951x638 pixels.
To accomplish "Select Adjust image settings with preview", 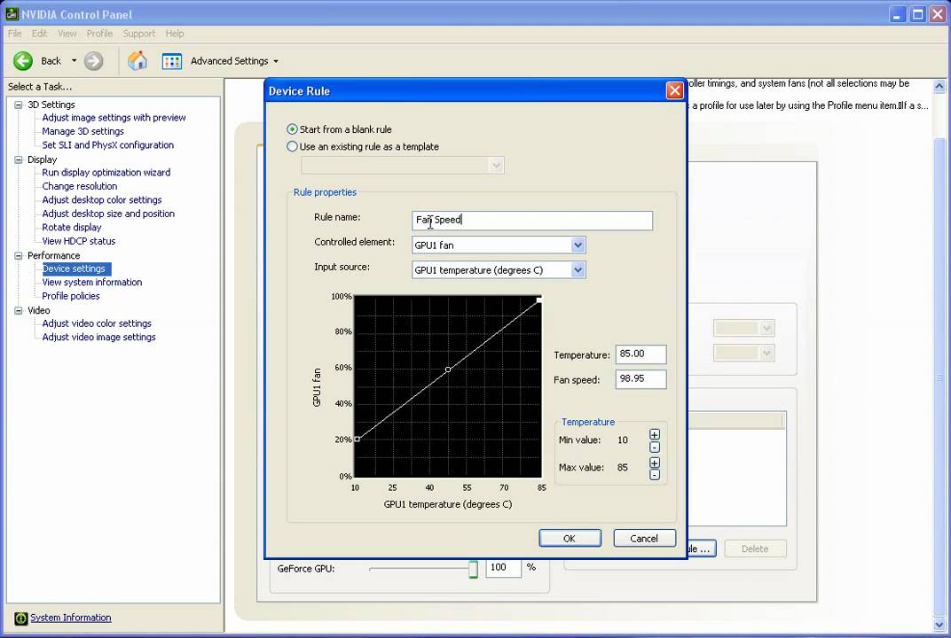I will pos(114,118).
